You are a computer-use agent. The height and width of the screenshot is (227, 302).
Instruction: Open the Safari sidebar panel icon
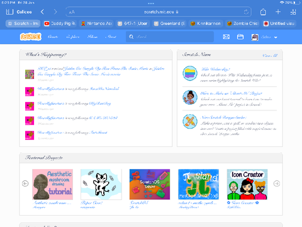[x=9, y=12]
